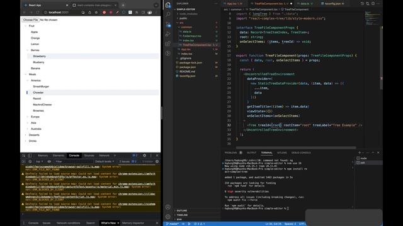Collapse the Berries tree node
This screenshot has height=226, width=403.
tap(28, 50)
